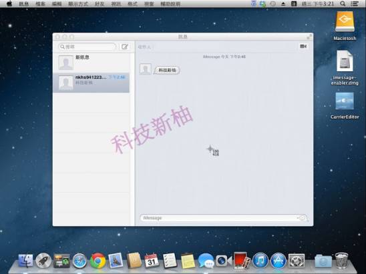Open the 好友 menu in menu bar
366x274 pixels.
coord(100,4)
